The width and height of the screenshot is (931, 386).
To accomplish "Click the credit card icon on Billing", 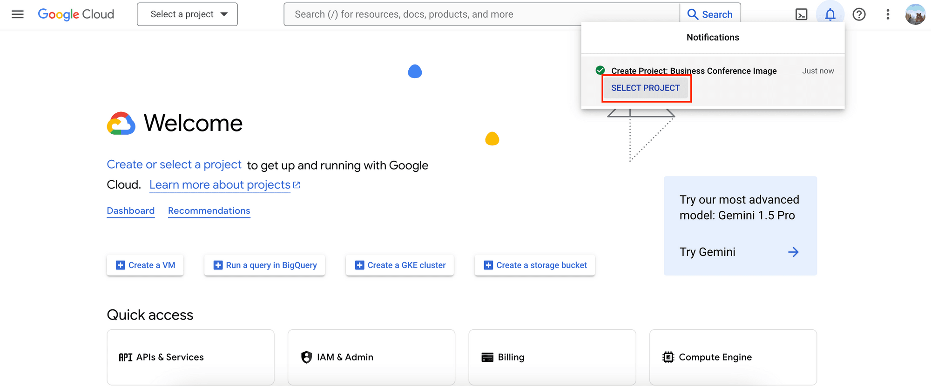I will click(487, 357).
